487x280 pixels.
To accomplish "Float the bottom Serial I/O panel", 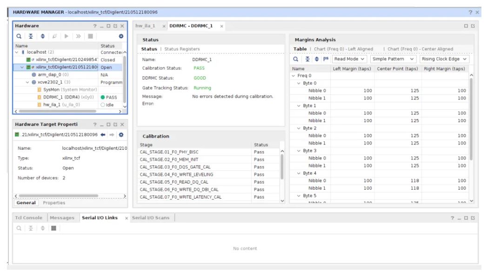I will [x=473, y=218].
